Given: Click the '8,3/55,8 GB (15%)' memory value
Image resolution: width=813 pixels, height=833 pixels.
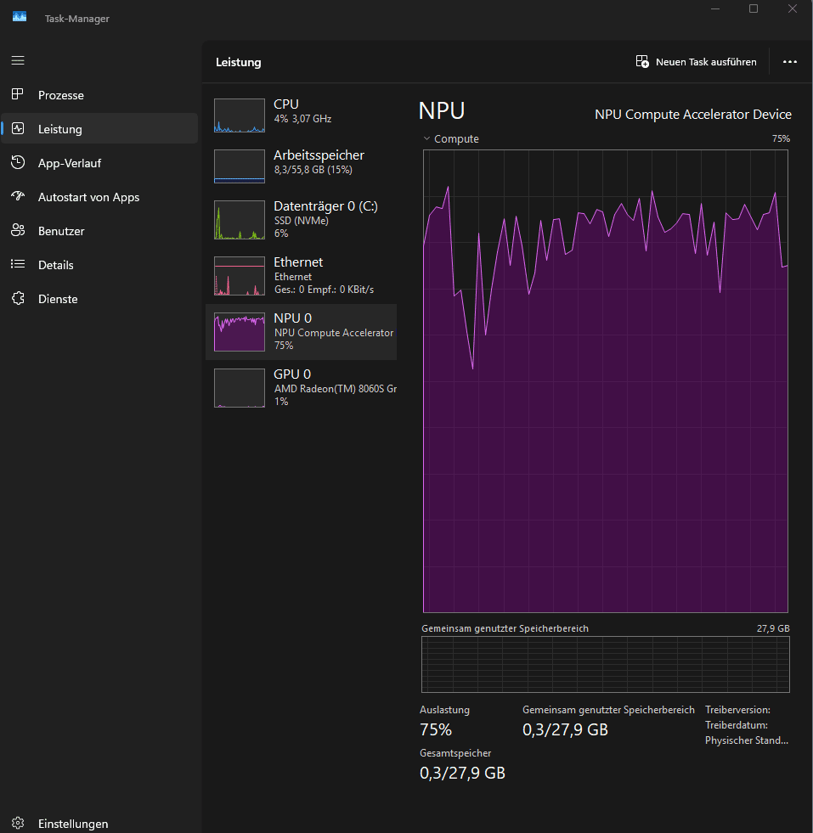Looking at the screenshot, I should [313, 170].
